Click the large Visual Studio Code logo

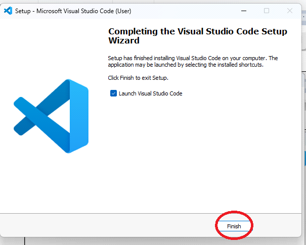[51, 116]
